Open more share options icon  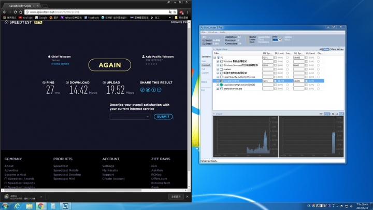(x=159, y=90)
